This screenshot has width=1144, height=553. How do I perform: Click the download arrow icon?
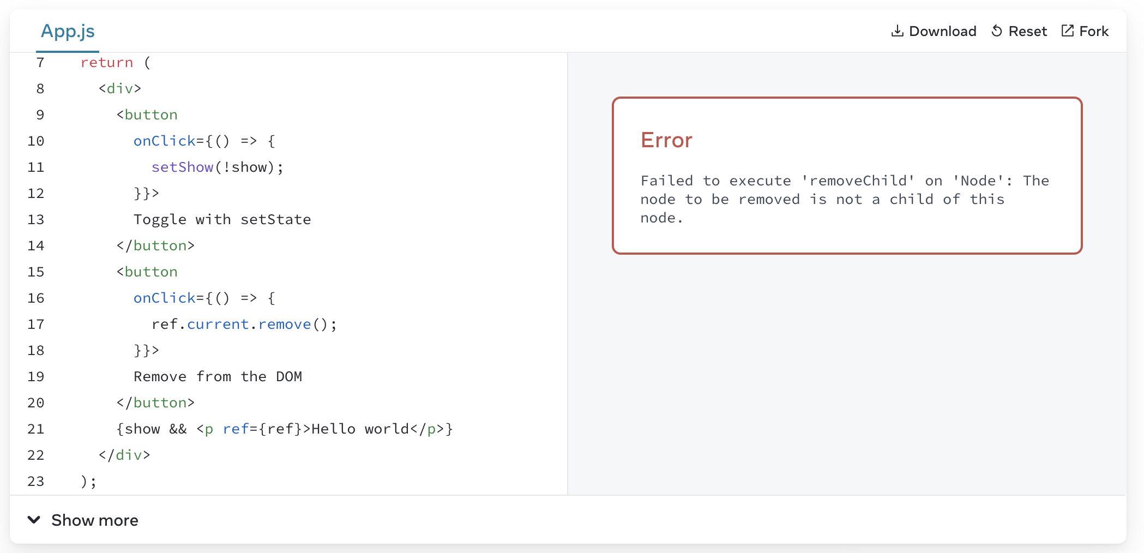897,31
